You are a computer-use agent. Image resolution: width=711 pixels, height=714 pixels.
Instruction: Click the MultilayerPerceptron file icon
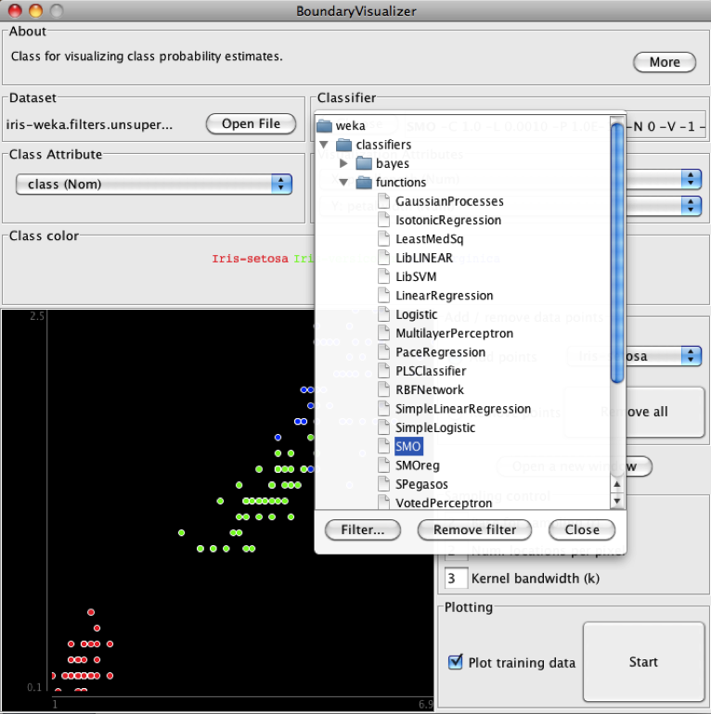coord(385,334)
